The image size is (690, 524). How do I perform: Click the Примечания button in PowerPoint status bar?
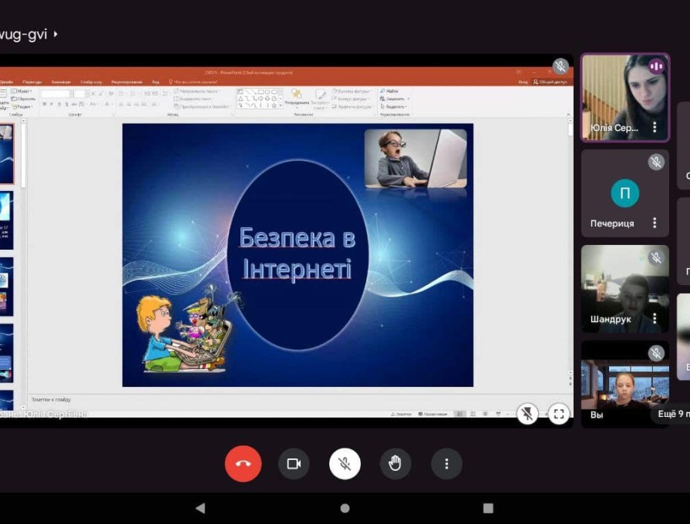(433, 414)
